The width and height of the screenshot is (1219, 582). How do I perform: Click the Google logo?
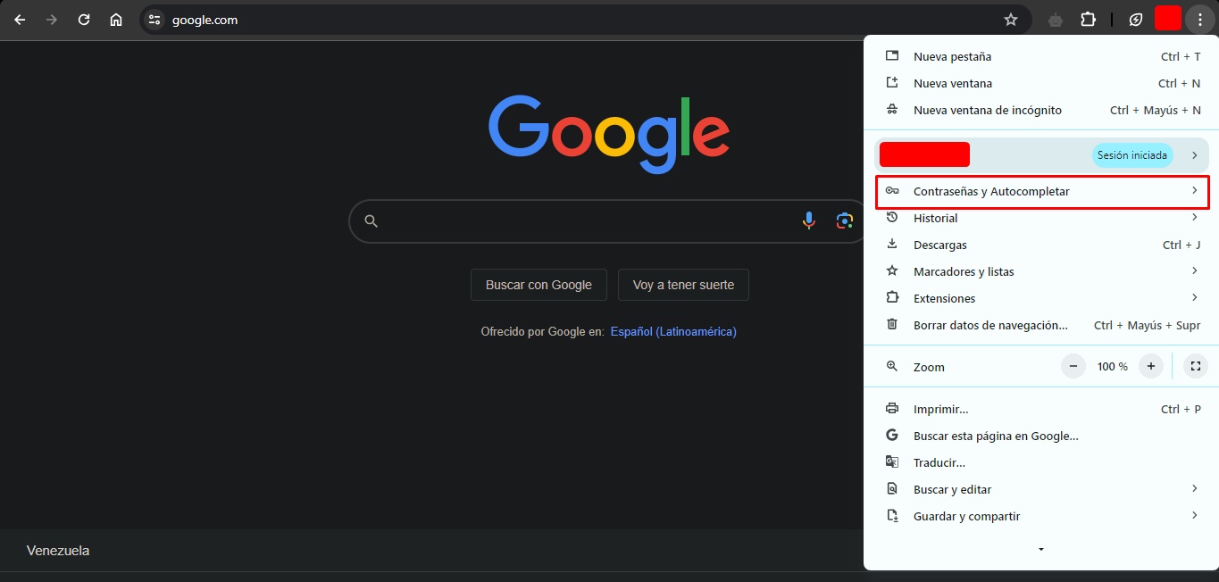pos(609,134)
